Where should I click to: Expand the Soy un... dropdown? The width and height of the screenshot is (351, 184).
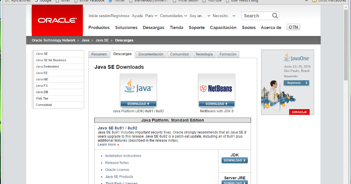[x=200, y=16]
